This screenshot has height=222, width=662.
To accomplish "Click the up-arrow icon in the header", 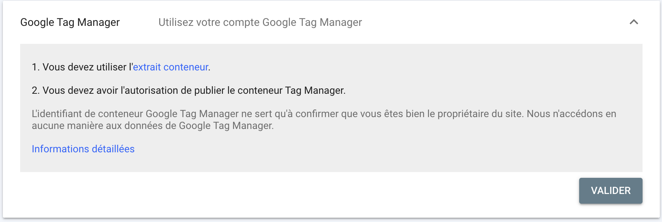I will click(634, 22).
